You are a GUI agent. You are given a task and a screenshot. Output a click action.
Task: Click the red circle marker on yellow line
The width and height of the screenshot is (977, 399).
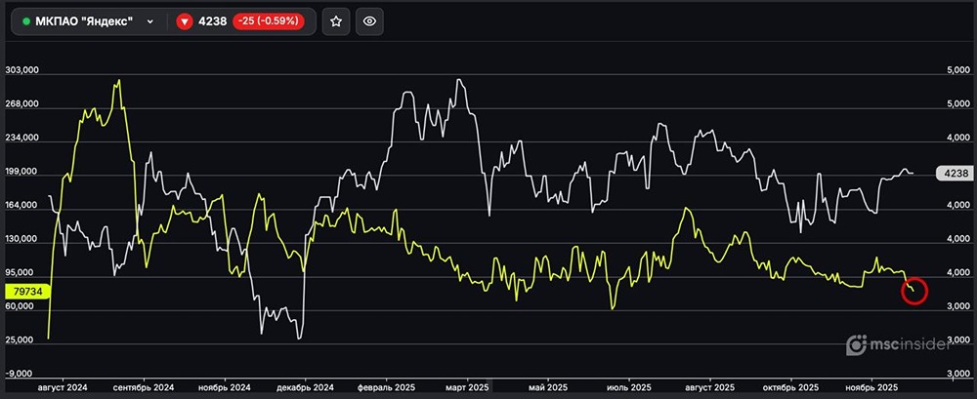coord(913,290)
